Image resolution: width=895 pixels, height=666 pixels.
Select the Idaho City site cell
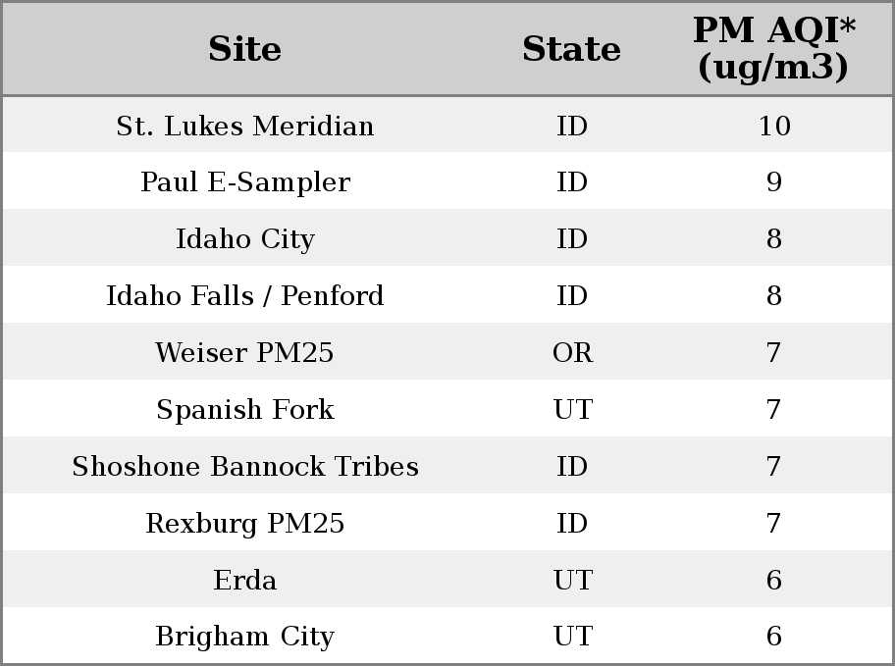[245, 238]
